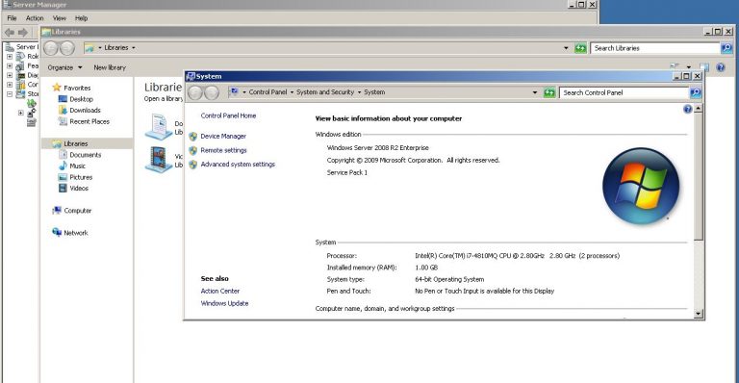Screen dimensions: 739x383
Task: Open the Videos library large icon
Action: click(159, 159)
